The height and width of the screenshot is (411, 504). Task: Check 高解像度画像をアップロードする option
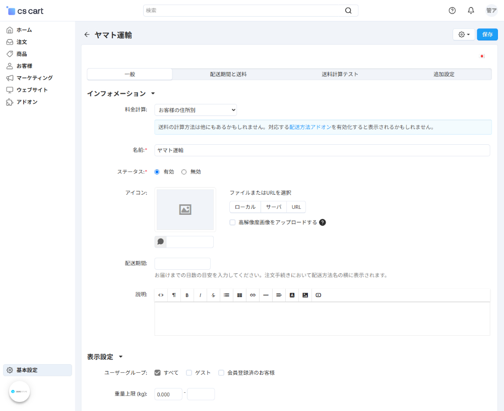[232, 222]
